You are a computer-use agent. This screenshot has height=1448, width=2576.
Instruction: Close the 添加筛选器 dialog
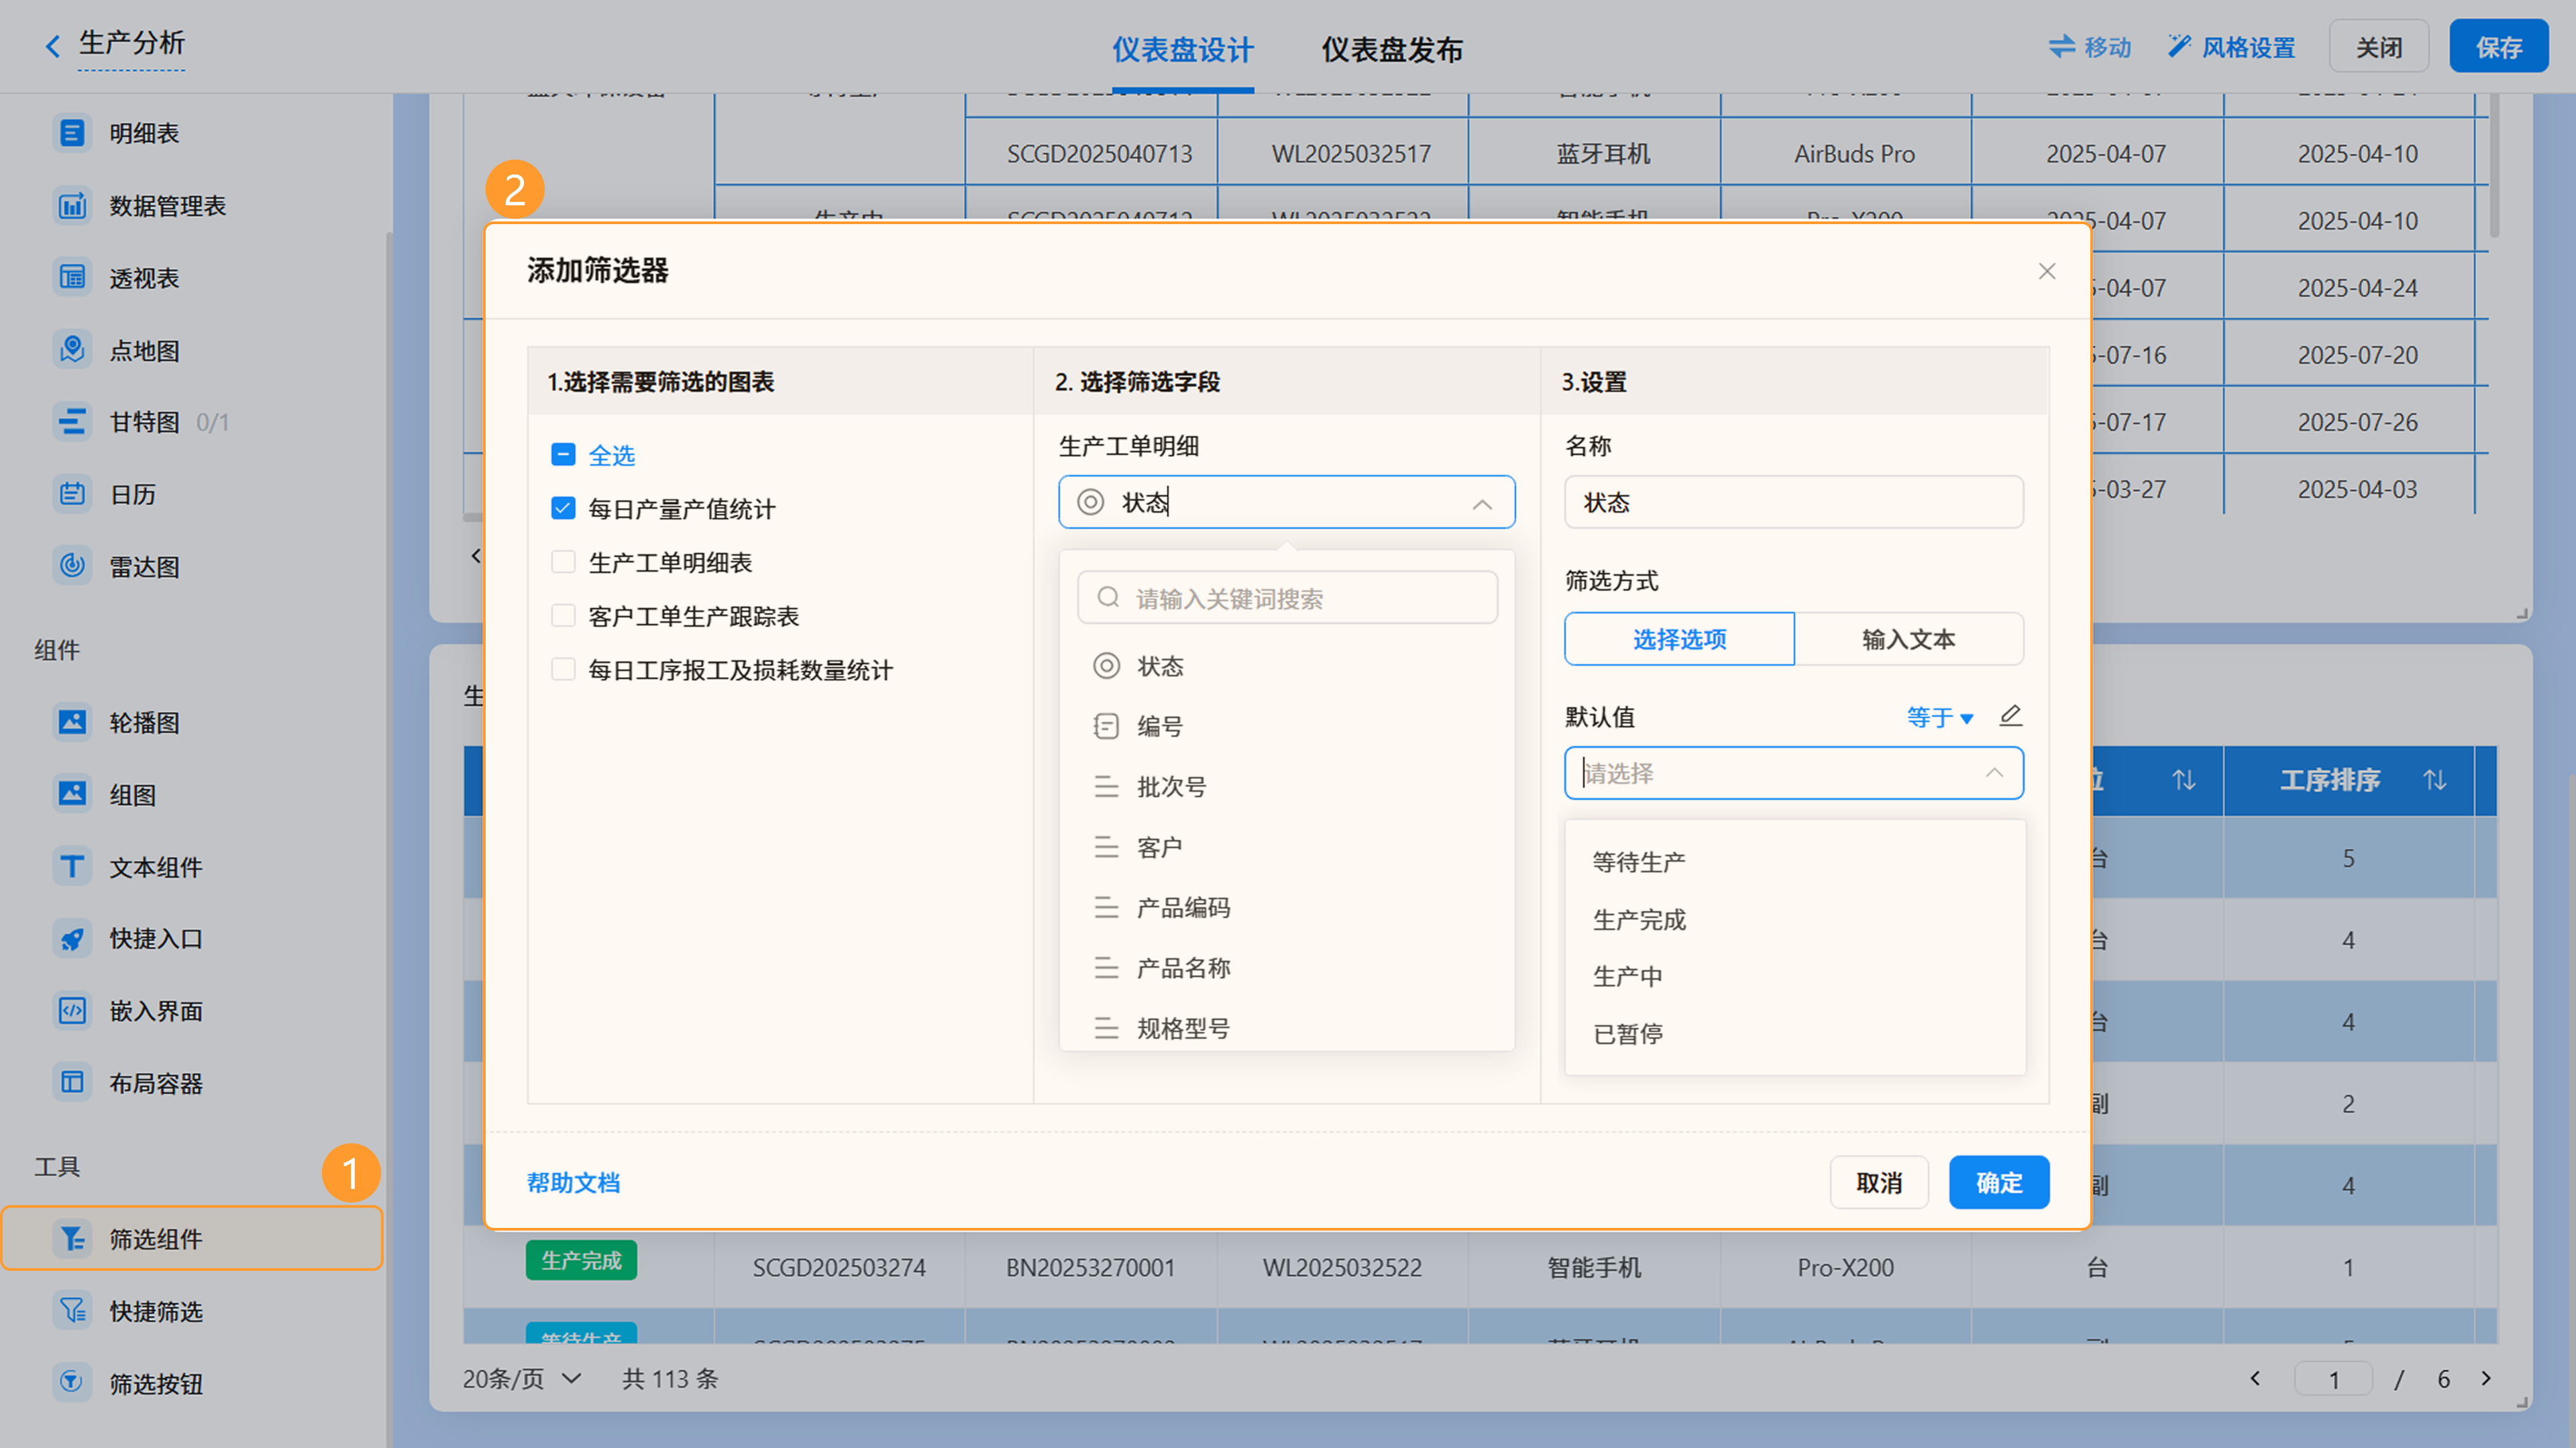2047,271
